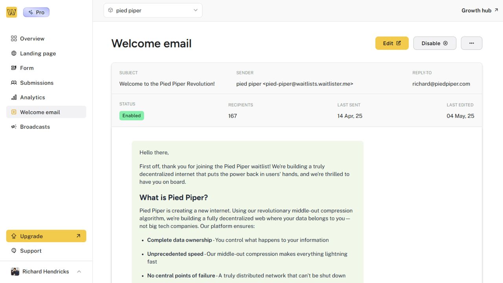The height and width of the screenshot is (283, 503).
Task: Click the Waitlister logo in the corner
Action: coord(11,12)
